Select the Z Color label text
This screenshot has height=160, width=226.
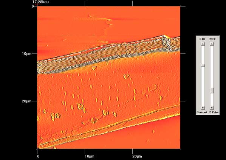tap(214, 112)
